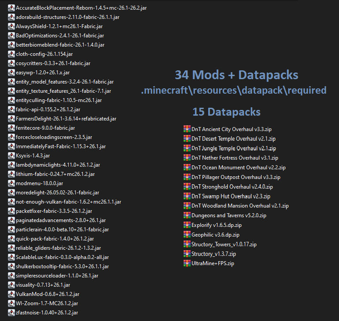Click the VulkanMod-0.6.8 jar icon
The image size is (339, 321).
click(x=11, y=294)
